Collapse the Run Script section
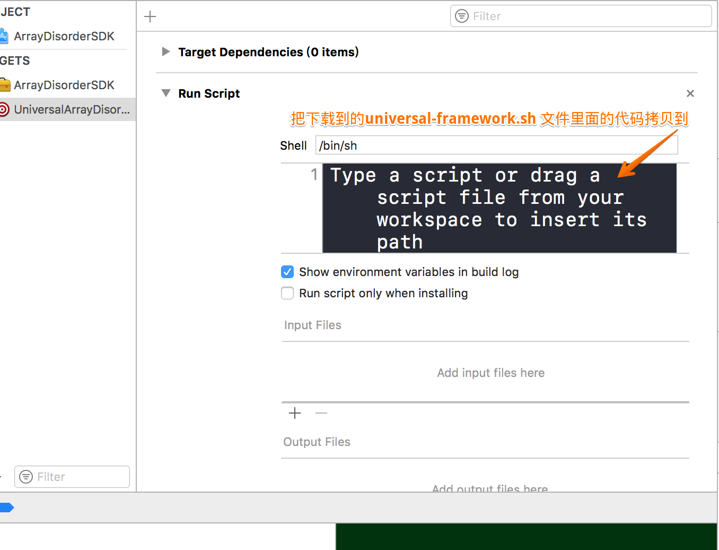This screenshot has width=719, height=550. [166, 93]
